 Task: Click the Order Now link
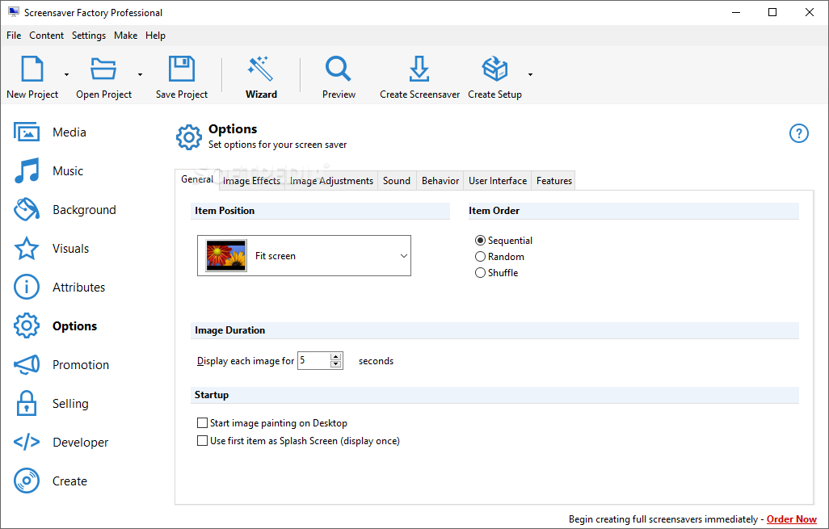792,519
